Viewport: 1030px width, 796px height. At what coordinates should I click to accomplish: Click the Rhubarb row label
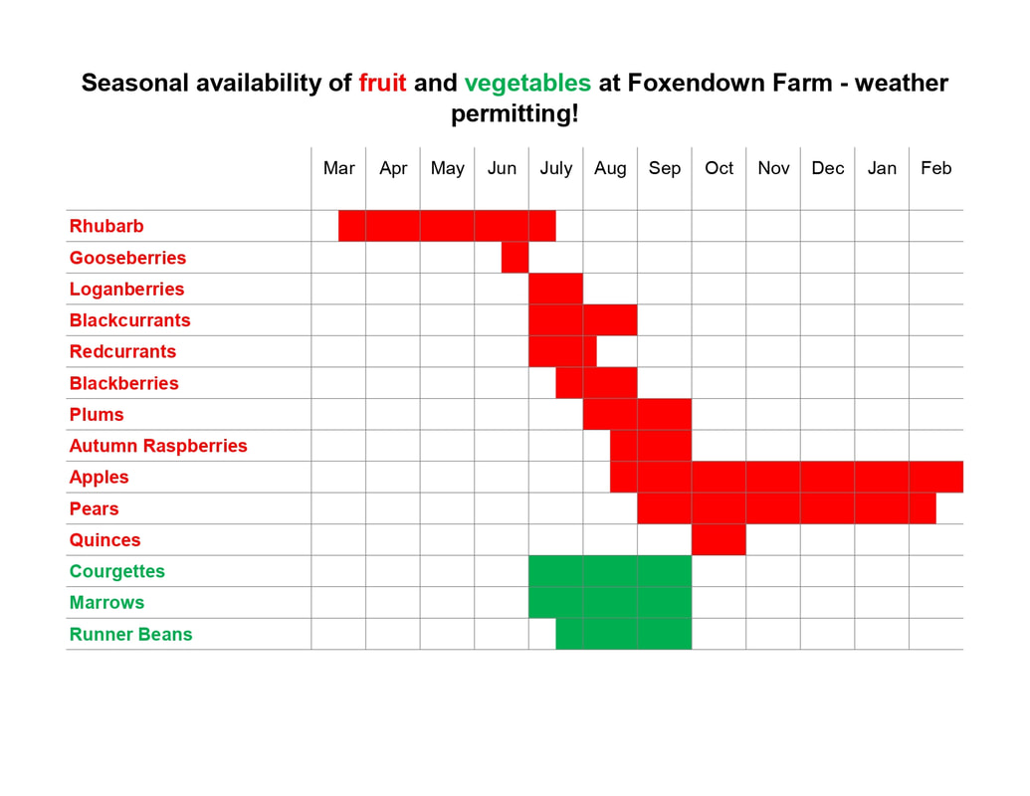(106, 226)
